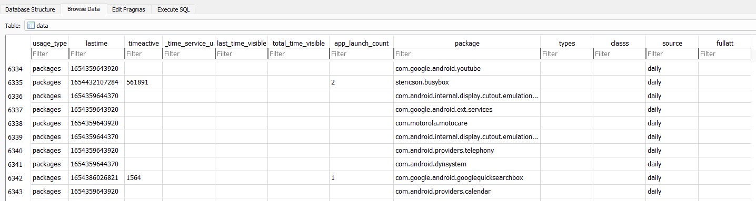Select row header 6338
This screenshot has width=756, height=201.
pos(18,123)
